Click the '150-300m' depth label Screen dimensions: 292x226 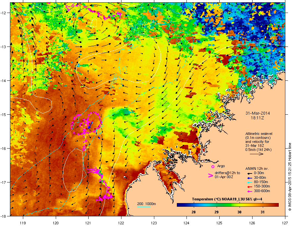pos(262,186)
